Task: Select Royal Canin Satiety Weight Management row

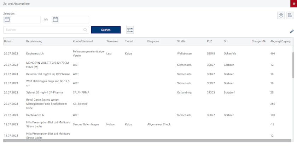Action: pos(148,104)
